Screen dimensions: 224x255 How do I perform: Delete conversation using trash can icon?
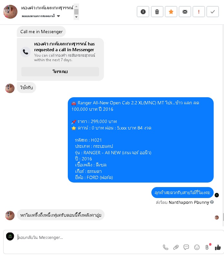[157, 12]
